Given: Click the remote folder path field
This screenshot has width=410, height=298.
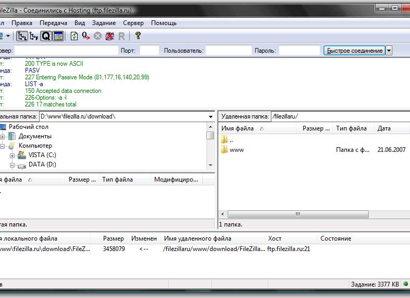Looking at the screenshot, I should point(340,116).
